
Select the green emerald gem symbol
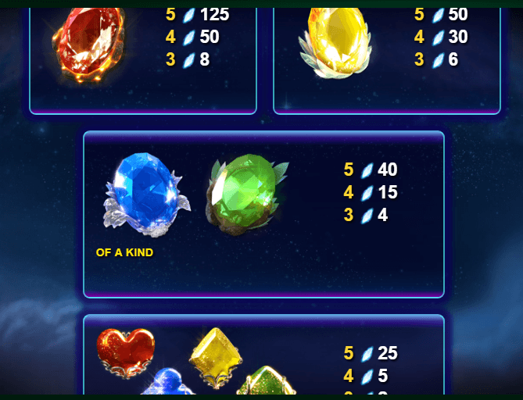246,195
